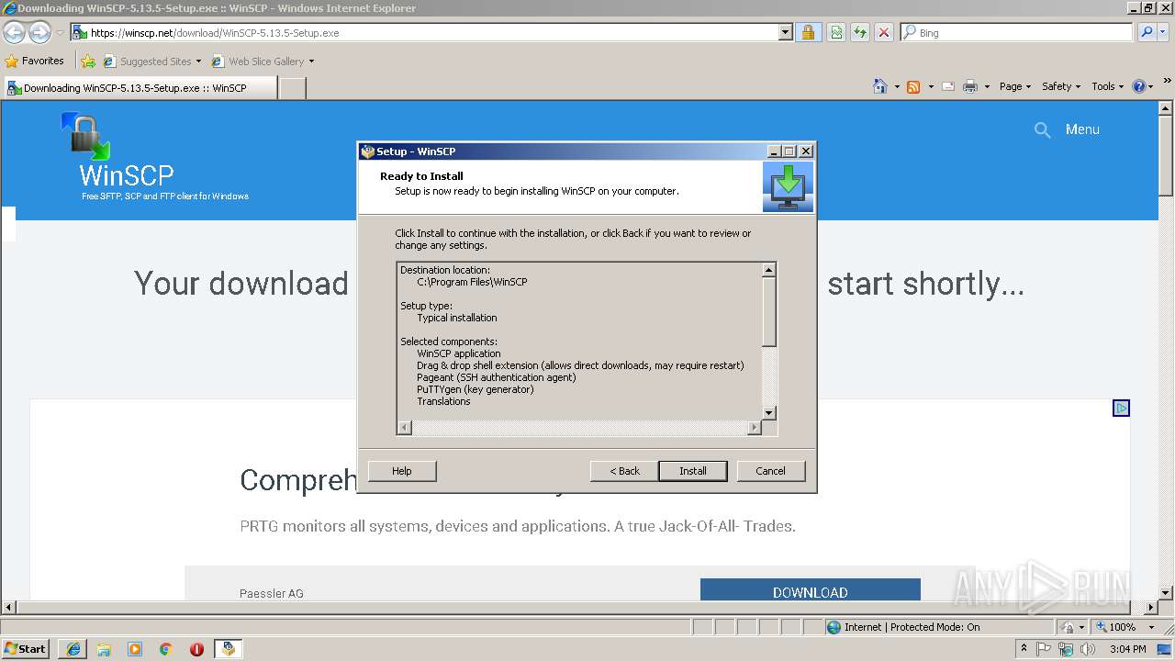Open the Page menu

[x=1015, y=86]
